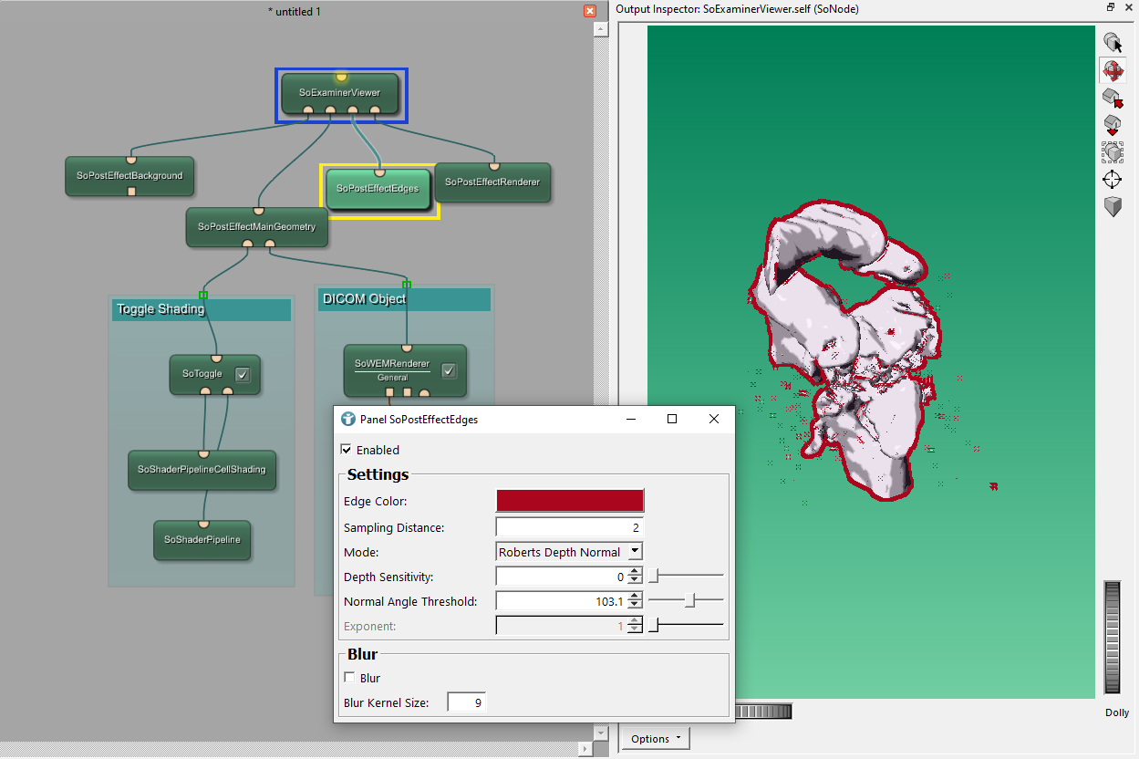Go to the home camera position
The image size is (1139, 759).
point(1113,98)
